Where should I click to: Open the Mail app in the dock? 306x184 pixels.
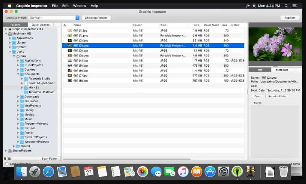(62, 172)
